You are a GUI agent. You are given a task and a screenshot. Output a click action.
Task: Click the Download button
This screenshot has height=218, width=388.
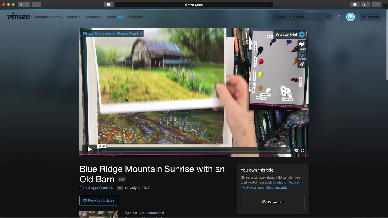(x=273, y=202)
